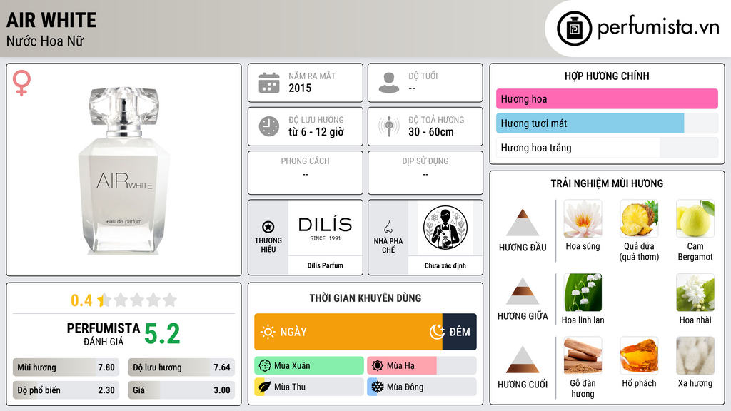Select the Hổ phách amber note image

639,356
